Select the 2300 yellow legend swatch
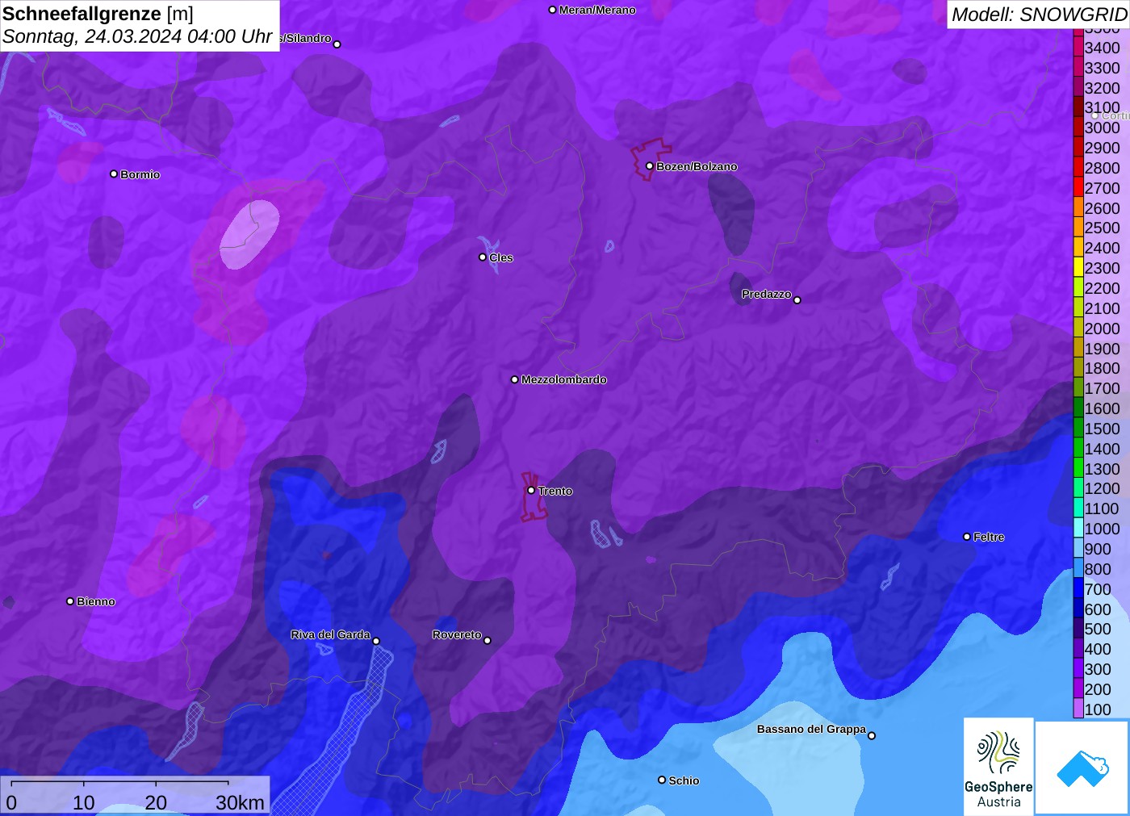This screenshot has width=1130, height=816. click(1078, 267)
